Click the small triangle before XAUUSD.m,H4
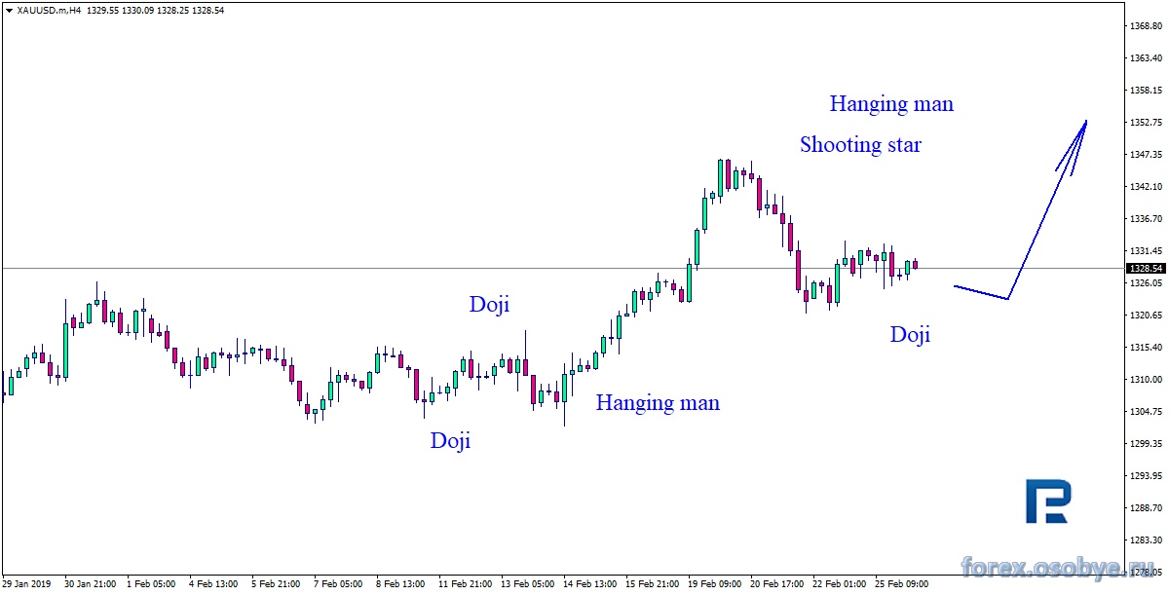Image resolution: width=1169 pixels, height=595 pixels. point(9,10)
